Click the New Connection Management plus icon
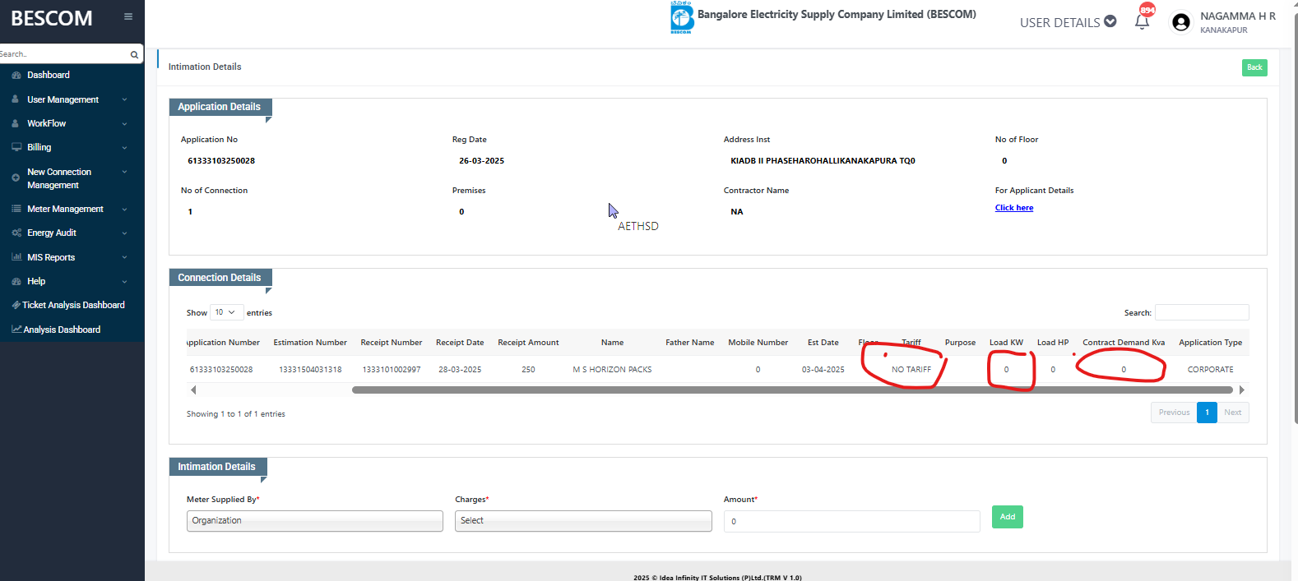Viewport: 1298px width, 581px height. coord(16,178)
